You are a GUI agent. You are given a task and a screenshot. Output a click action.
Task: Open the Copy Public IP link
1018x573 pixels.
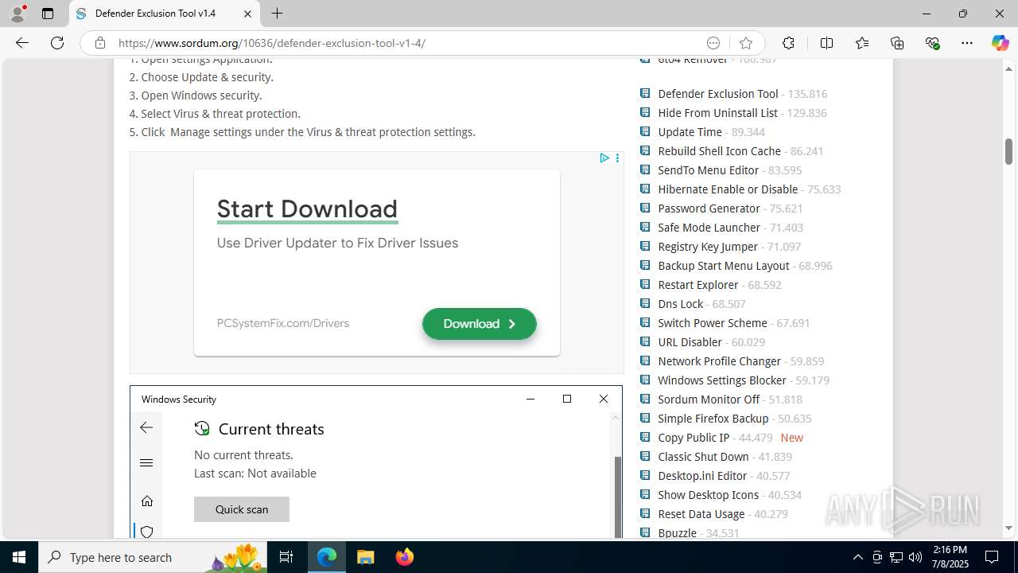(694, 438)
